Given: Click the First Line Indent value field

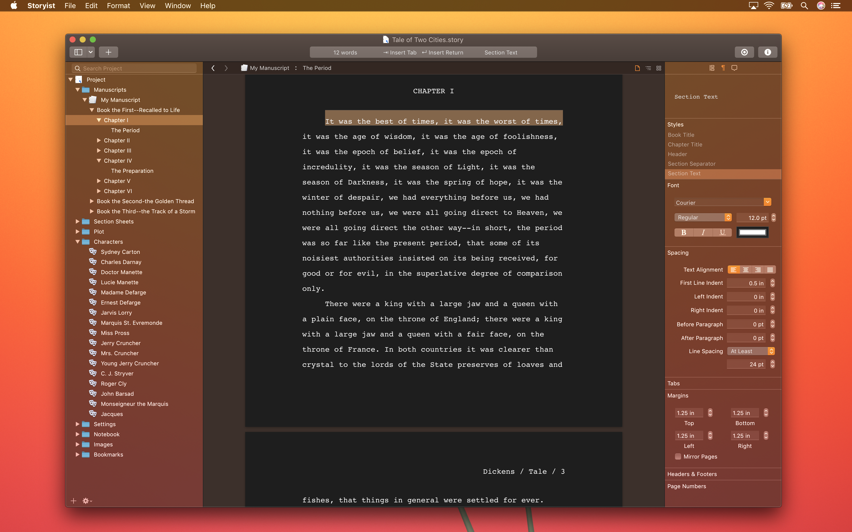Looking at the screenshot, I should tap(746, 283).
